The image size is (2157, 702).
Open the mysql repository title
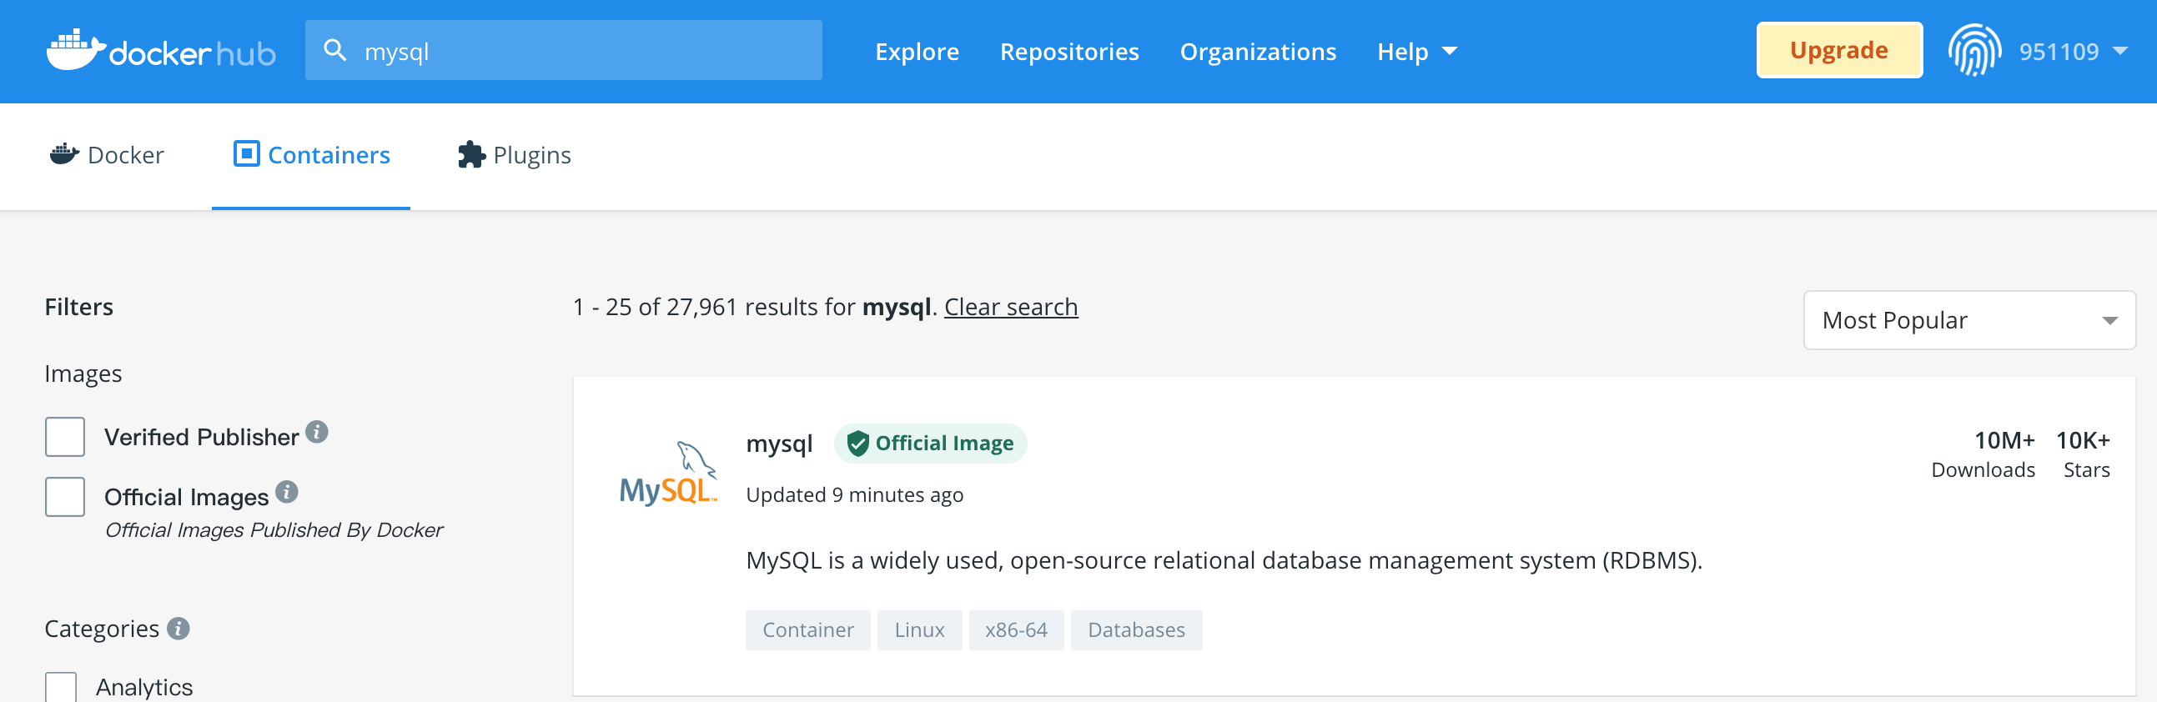pyautogui.click(x=779, y=444)
